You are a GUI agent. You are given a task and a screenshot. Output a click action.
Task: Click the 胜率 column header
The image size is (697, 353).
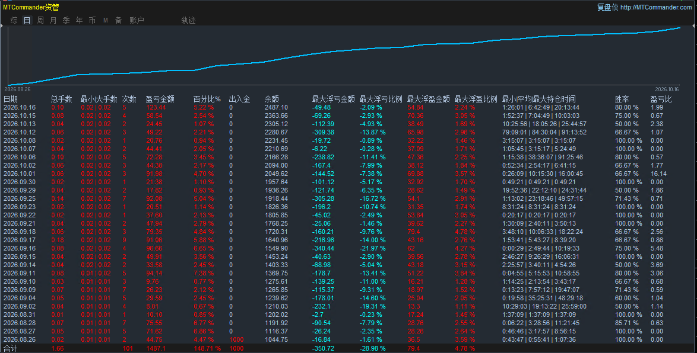(x=622, y=99)
